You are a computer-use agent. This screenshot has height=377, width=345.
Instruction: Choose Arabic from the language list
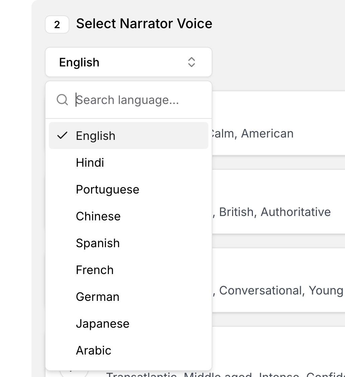[128, 350]
